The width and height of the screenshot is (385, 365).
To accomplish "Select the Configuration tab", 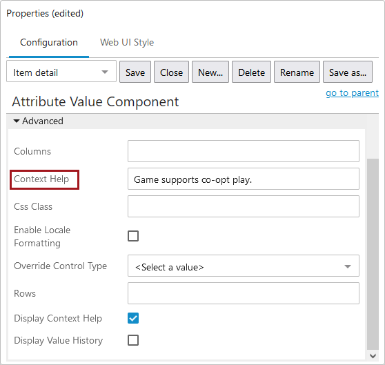I will [x=49, y=43].
